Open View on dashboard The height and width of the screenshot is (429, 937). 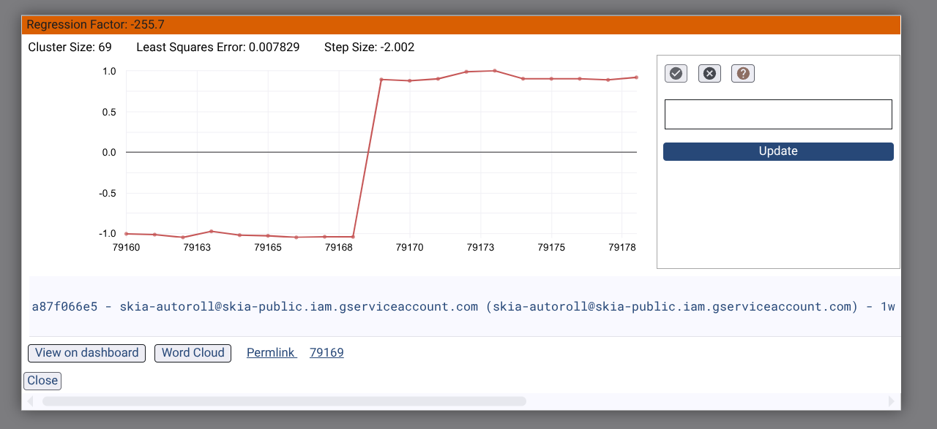point(86,353)
